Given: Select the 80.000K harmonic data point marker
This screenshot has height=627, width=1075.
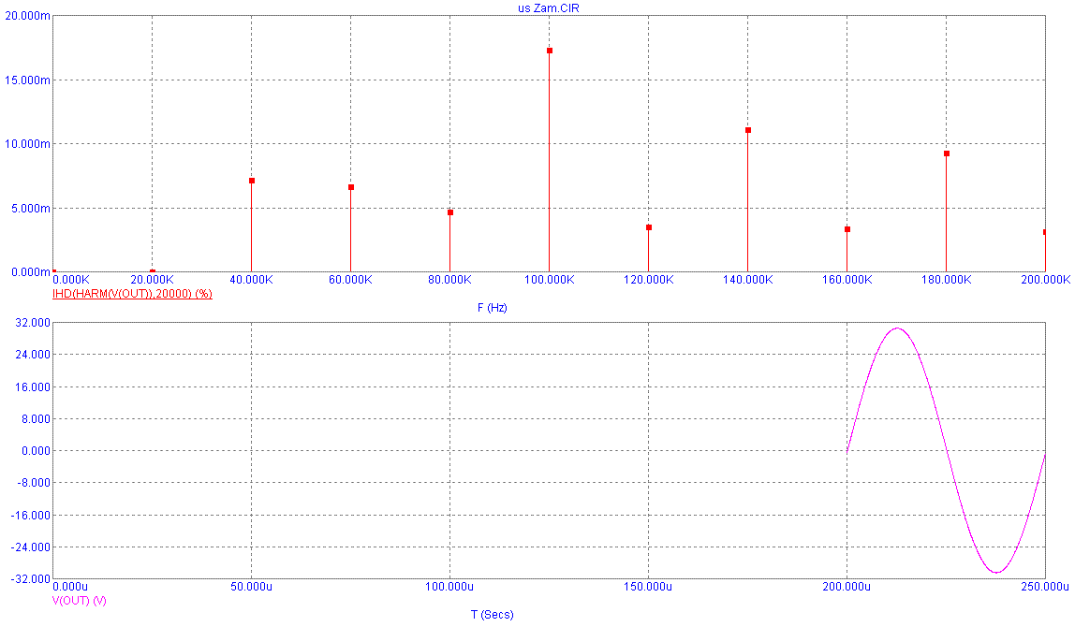Looking at the screenshot, I should [450, 212].
